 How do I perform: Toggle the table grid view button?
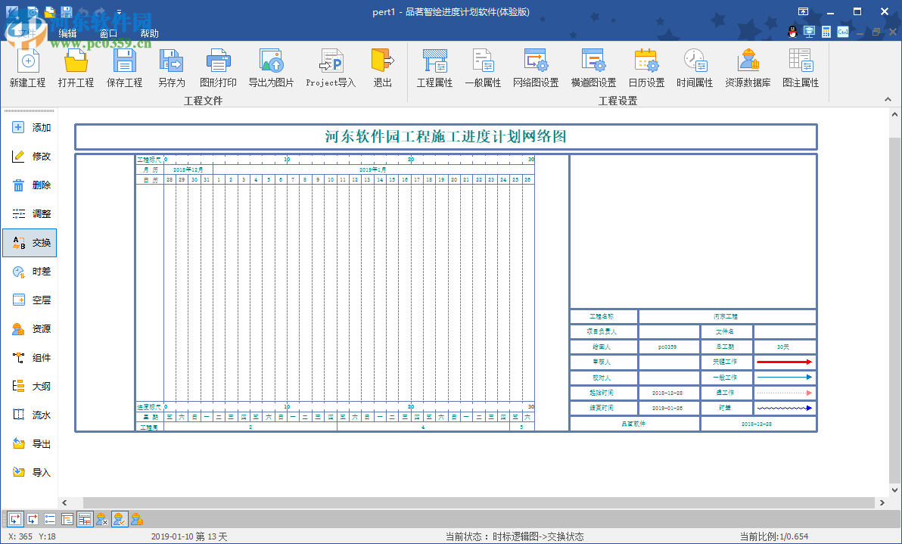tap(85, 519)
